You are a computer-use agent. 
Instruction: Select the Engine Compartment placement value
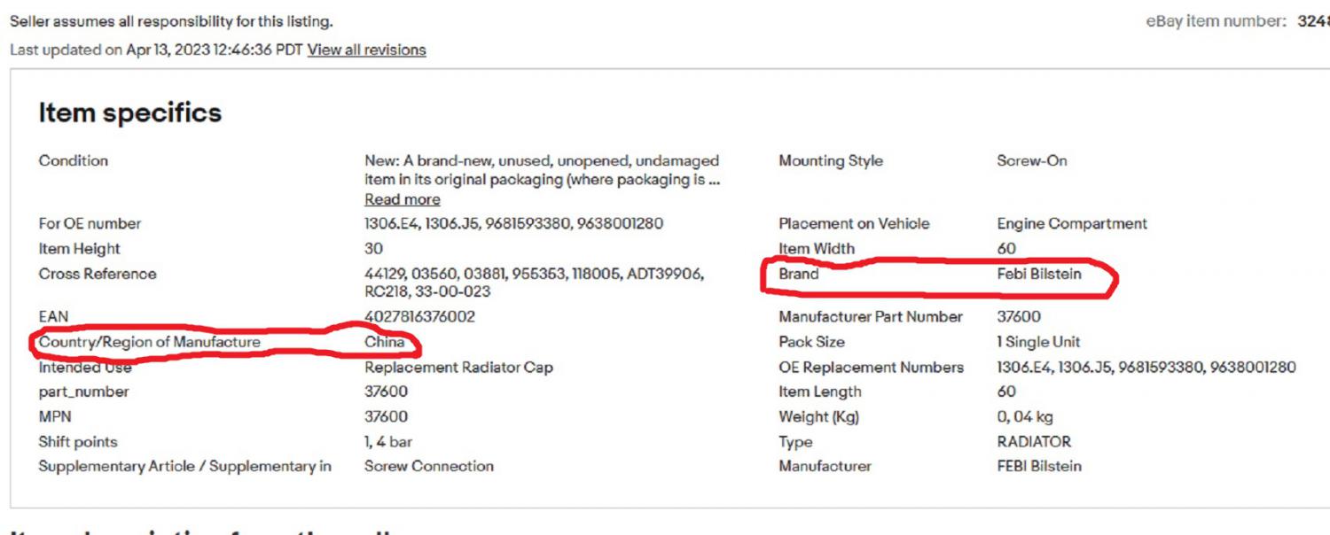click(1072, 223)
